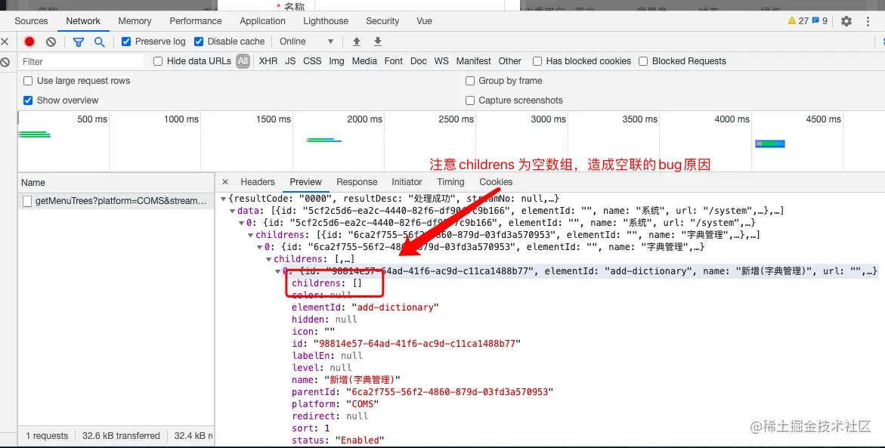Switch to Timing tab
885x448 pixels.
point(450,181)
